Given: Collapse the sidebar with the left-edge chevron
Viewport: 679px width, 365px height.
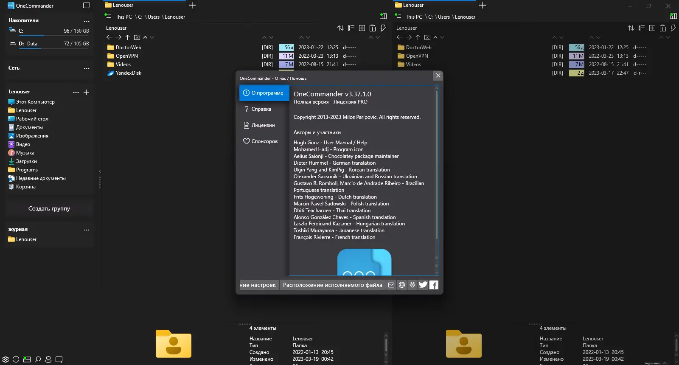Looking at the screenshot, I should point(100,171).
